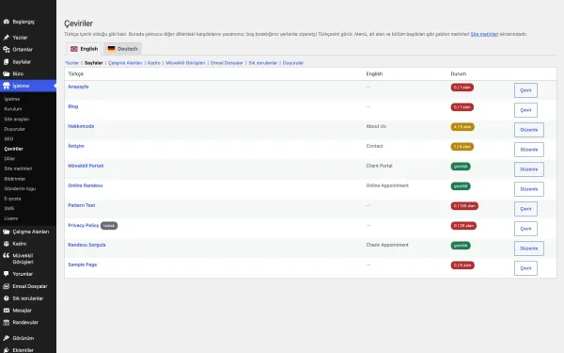Select the Sayfalar filter above the table

point(93,63)
